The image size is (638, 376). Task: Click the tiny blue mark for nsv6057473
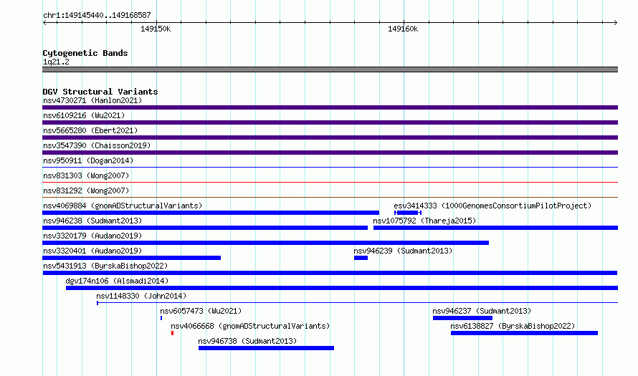pyautogui.click(x=161, y=318)
